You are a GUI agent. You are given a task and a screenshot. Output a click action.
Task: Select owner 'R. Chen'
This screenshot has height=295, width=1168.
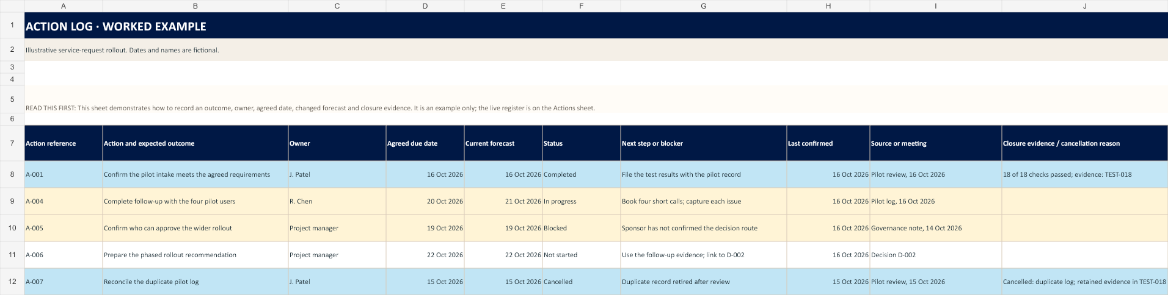pos(337,201)
